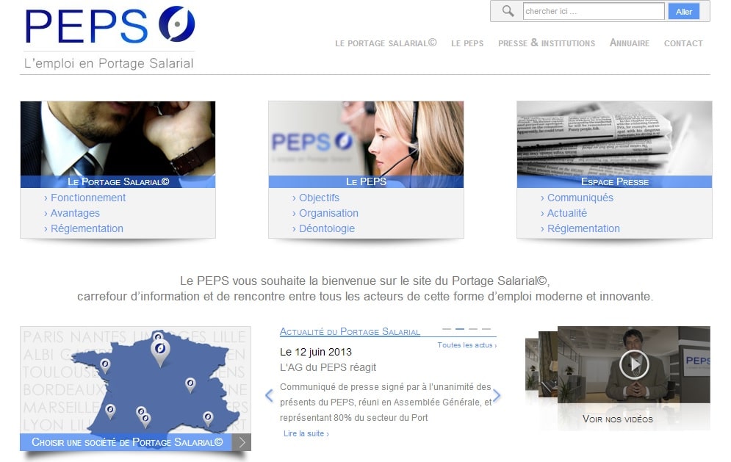Click the Aller search button
This screenshot has width=731, height=462.
pos(684,12)
